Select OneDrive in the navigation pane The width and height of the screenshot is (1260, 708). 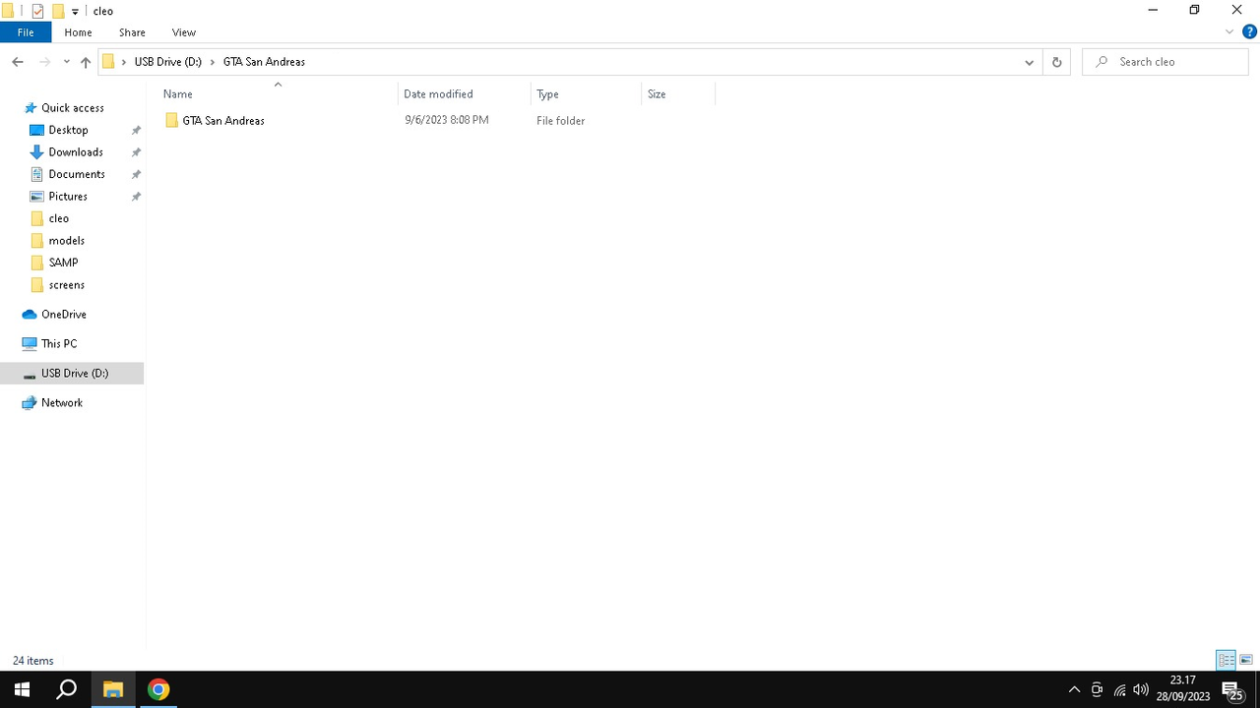click(x=63, y=315)
